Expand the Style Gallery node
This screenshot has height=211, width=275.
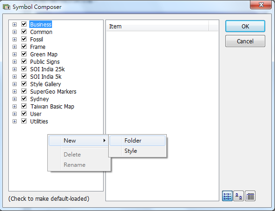pos(14,84)
